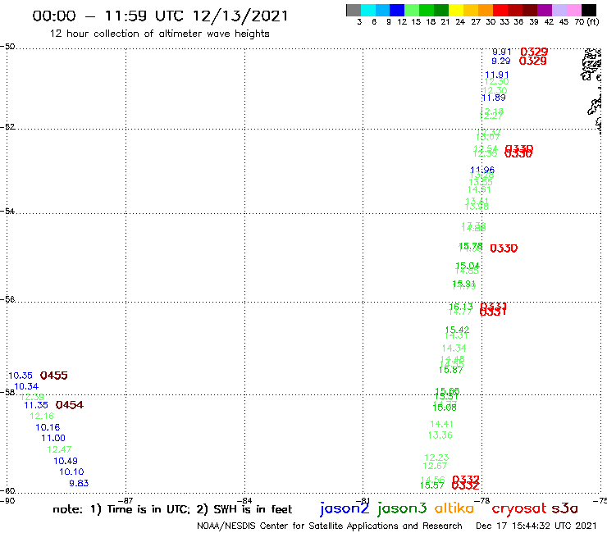Select the -84 longitude axis label
This screenshot has height=533, width=607.
pyautogui.click(x=244, y=500)
